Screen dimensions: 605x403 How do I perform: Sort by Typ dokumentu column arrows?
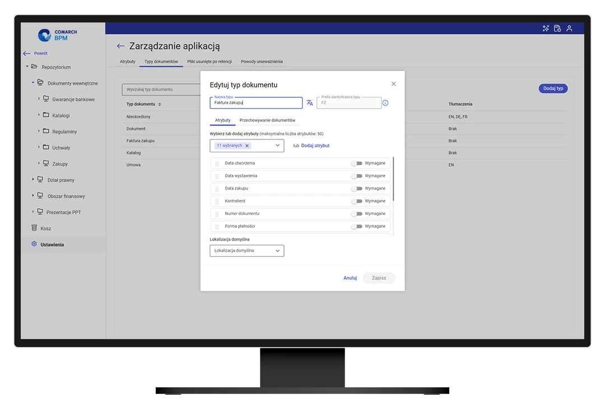(160, 105)
